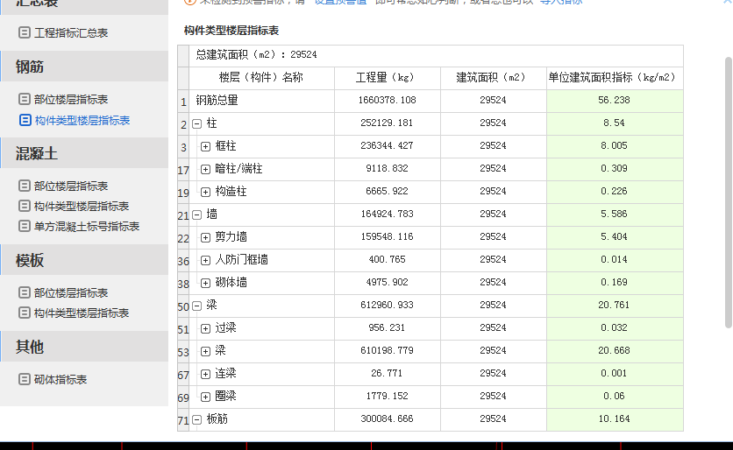The height and width of the screenshot is (450, 733).
Task: Click value 612960.933
Action: (x=387, y=305)
